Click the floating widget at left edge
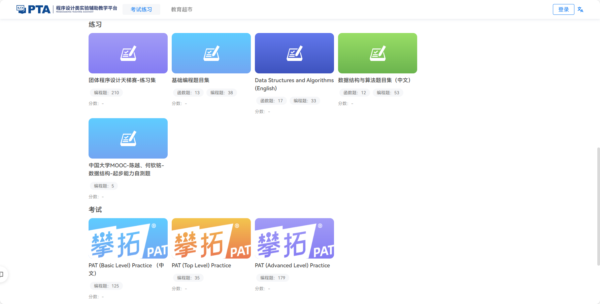Screen dimensions: 600x304 (3, 274)
